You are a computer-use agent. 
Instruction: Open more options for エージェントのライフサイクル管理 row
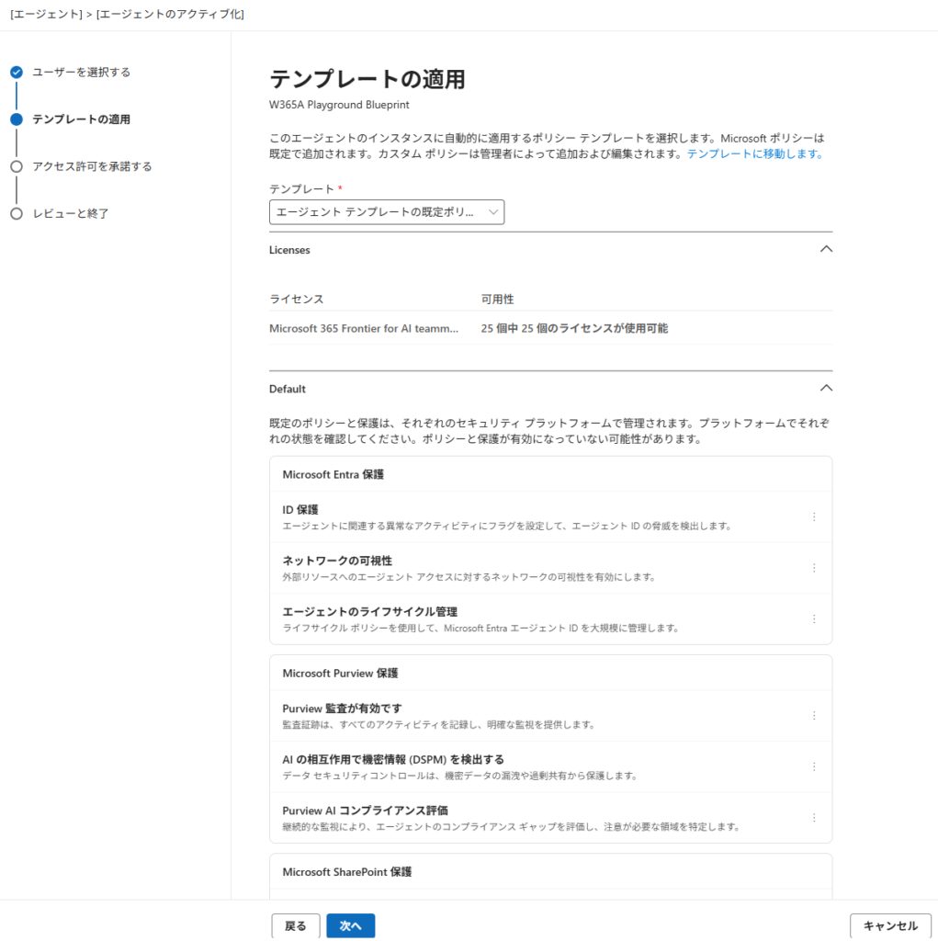(x=814, y=618)
